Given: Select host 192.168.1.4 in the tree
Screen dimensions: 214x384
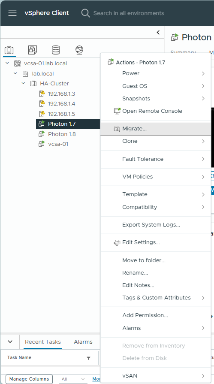Looking at the screenshot, I should 61,103.
